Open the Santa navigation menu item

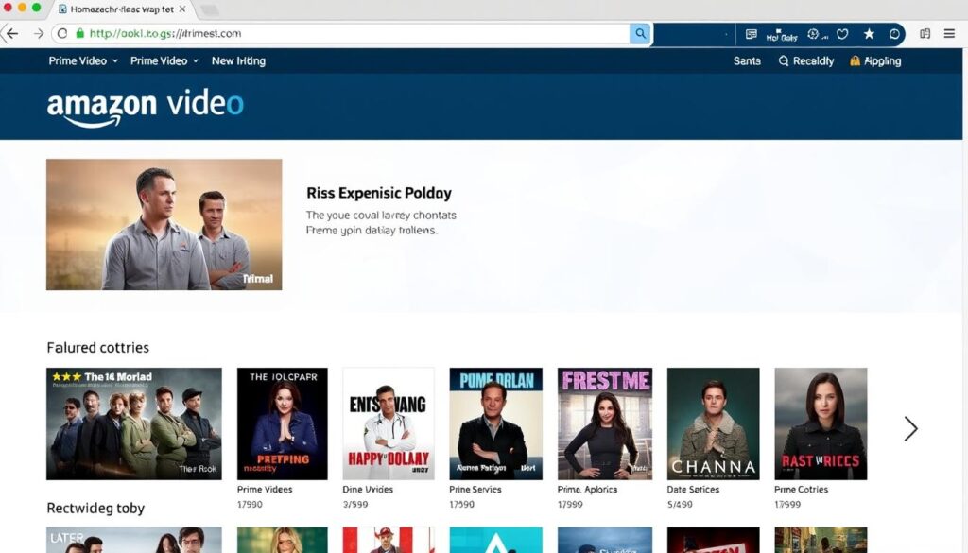coord(747,60)
